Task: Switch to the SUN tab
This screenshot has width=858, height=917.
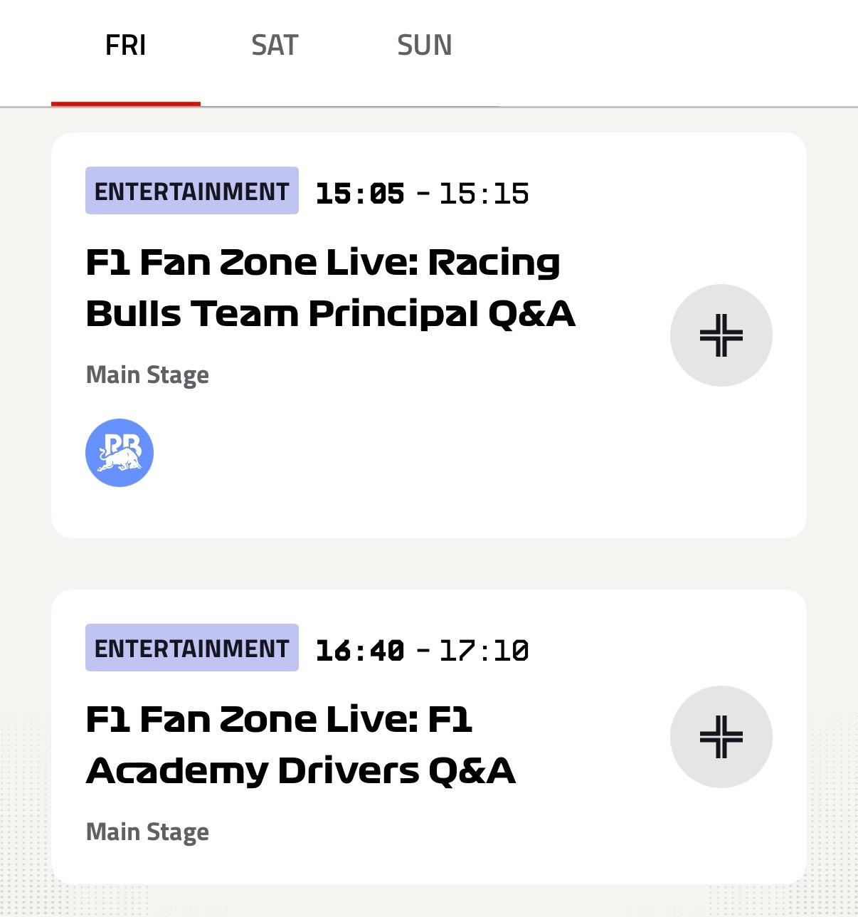Action: [x=425, y=46]
